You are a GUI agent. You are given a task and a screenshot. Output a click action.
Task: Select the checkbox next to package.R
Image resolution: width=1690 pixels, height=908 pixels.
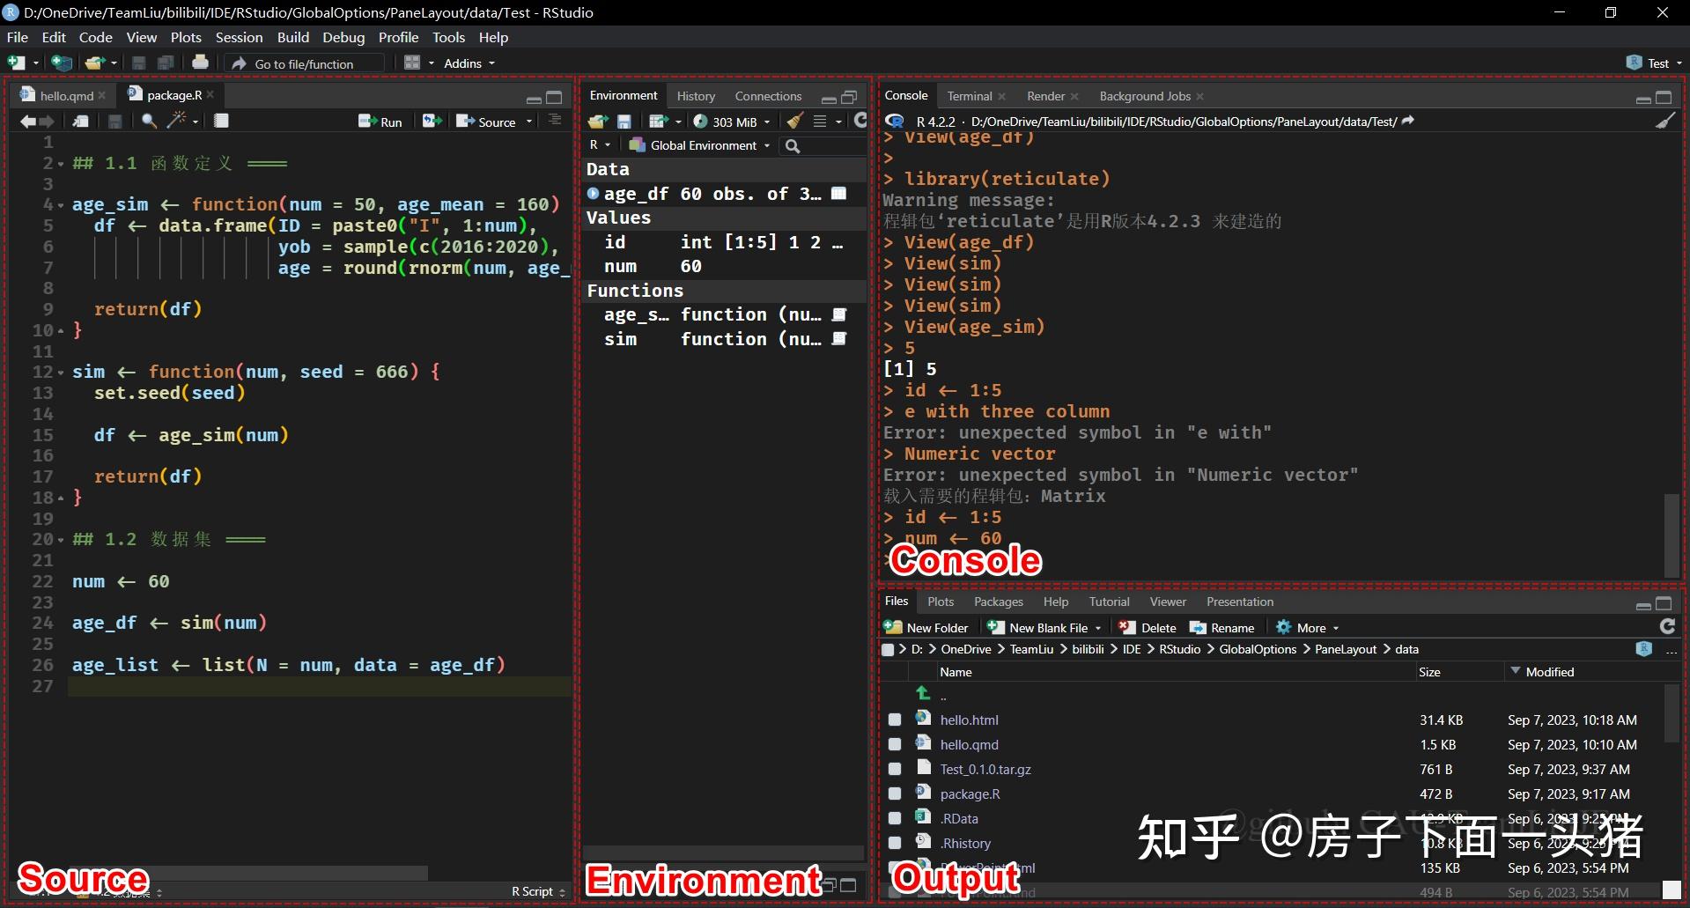click(x=895, y=794)
